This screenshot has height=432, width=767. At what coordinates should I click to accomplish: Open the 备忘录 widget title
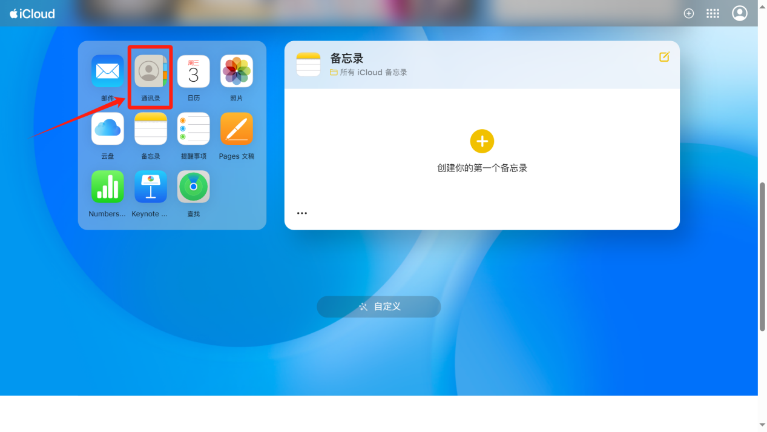[x=347, y=58]
